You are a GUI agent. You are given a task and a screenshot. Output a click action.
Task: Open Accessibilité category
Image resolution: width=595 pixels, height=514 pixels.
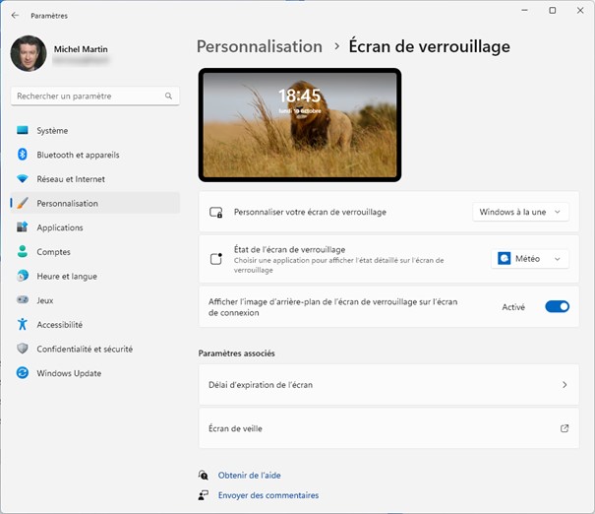[x=94, y=325]
